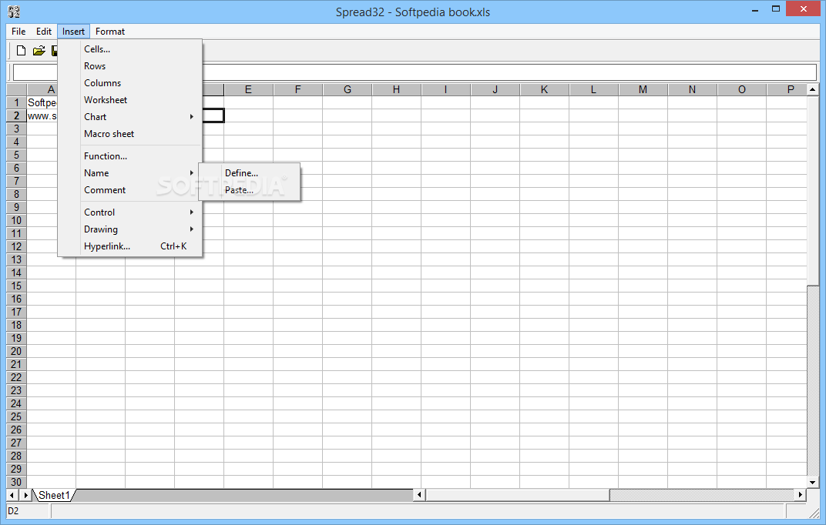Choose Cells... from Insert menu

129,49
